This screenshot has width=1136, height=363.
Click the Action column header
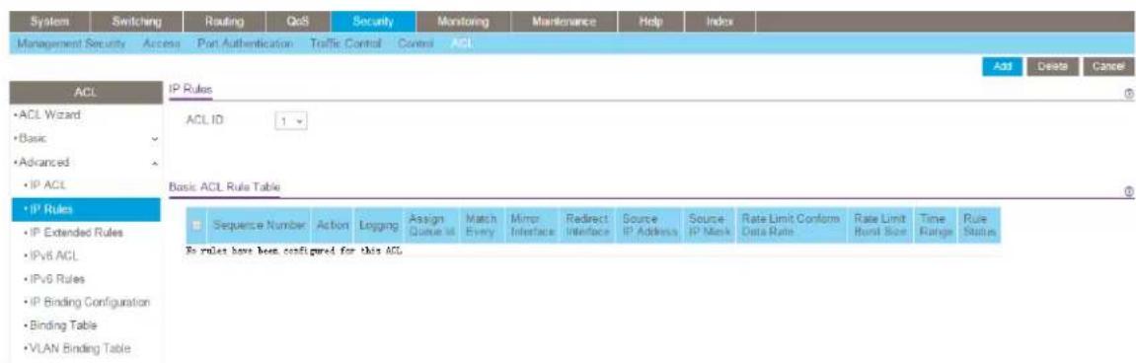(x=334, y=226)
